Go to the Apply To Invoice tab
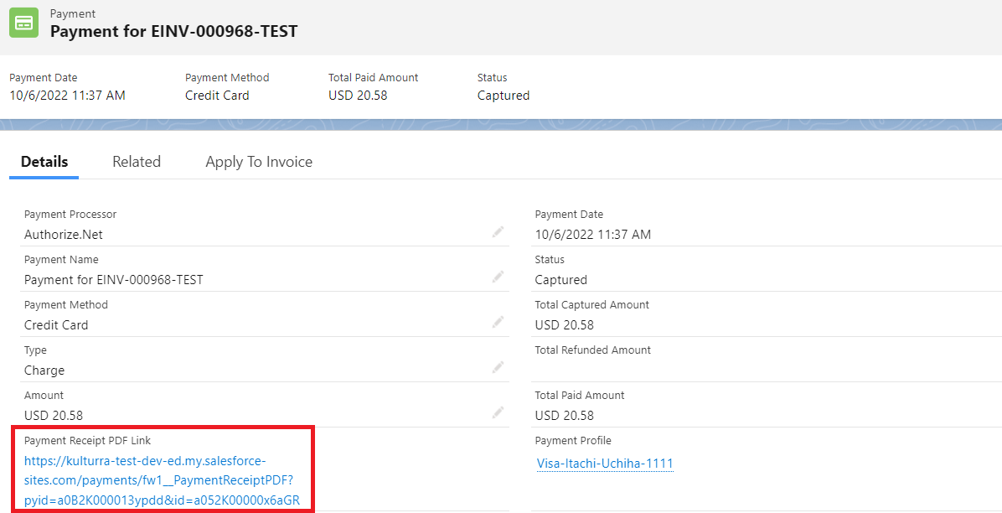This screenshot has height=513, width=1002. (259, 162)
